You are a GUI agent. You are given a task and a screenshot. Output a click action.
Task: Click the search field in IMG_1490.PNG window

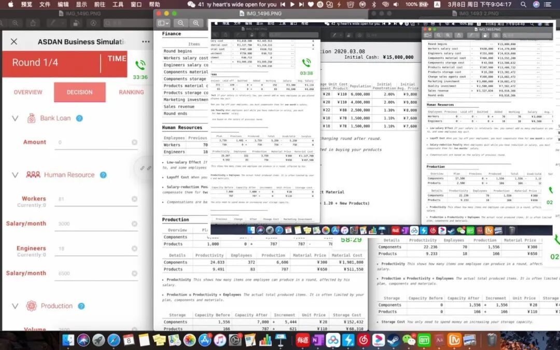coord(129,23)
